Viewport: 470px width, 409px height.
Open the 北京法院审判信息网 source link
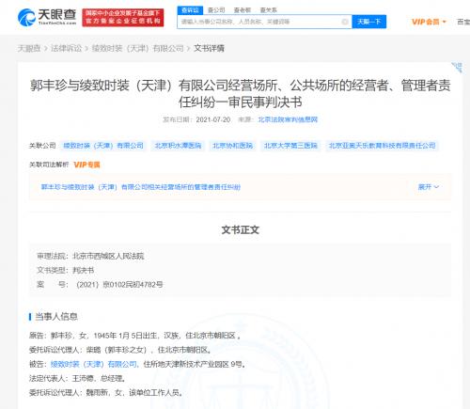pyautogui.click(x=288, y=119)
